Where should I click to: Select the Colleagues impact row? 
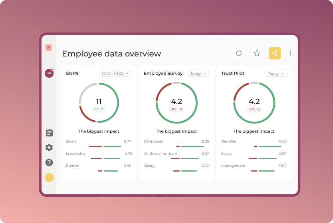point(176,142)
